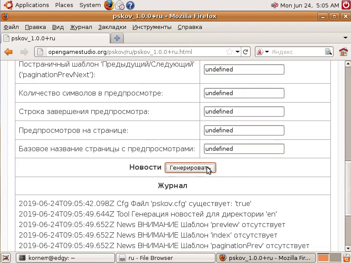
Task: Open the help icon in top panel
Action: (x=130, y=5)
